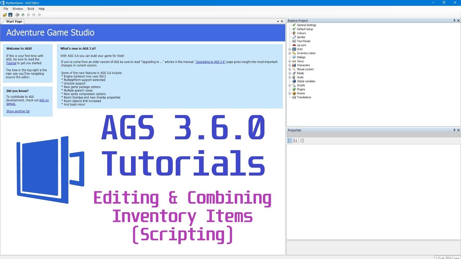
Task: Click the Fonts letter icon
Action: point(294,73)
